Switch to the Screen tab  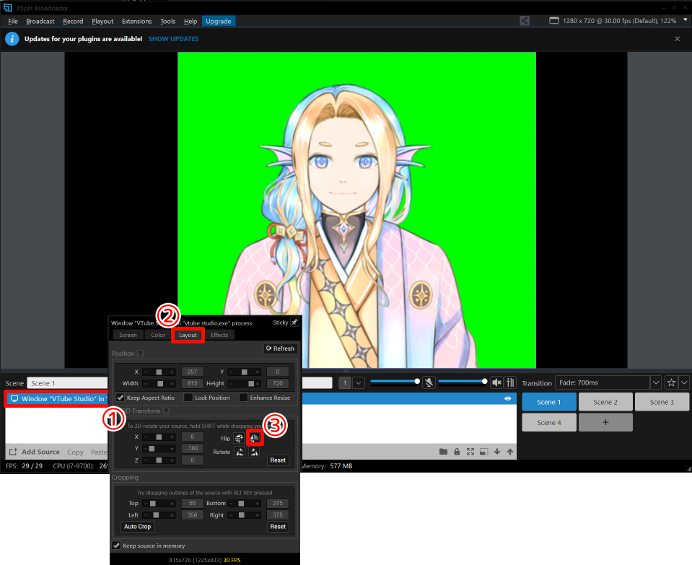tap(128, 335)
